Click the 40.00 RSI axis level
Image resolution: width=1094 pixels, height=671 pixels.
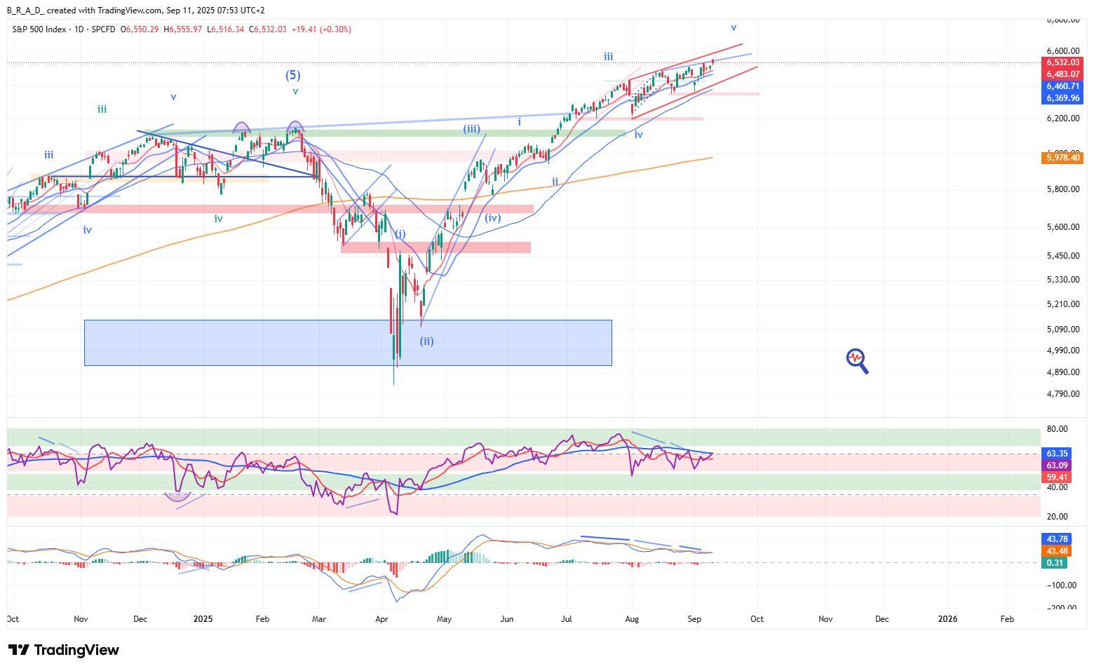1057,487
